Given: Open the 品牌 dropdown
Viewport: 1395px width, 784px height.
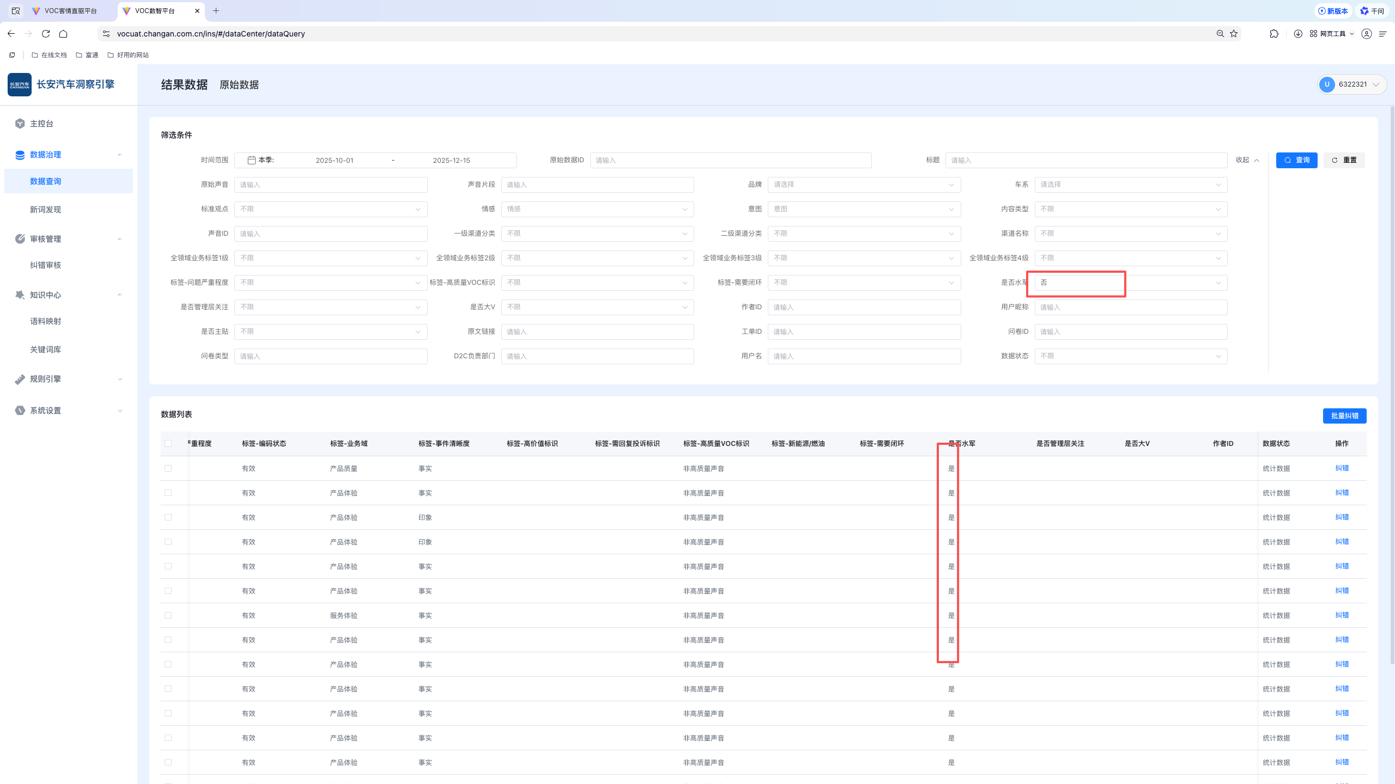Looking at the screenshot, I should 864,185.
